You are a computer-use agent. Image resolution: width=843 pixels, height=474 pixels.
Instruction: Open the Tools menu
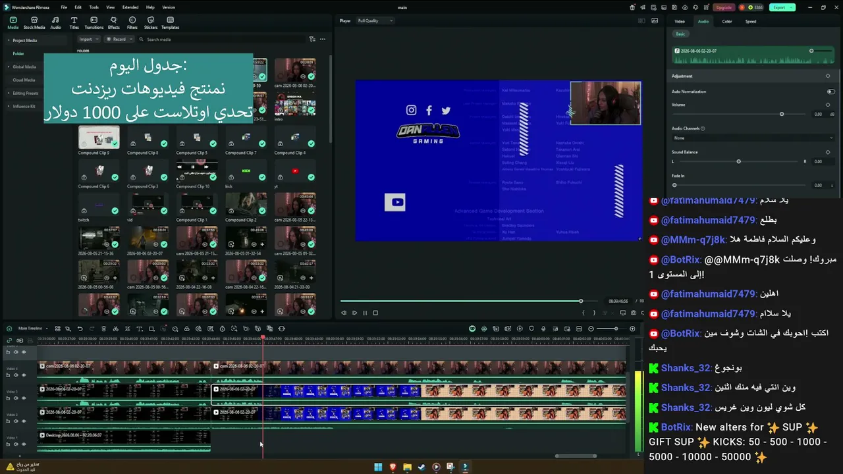pos(94,7)
